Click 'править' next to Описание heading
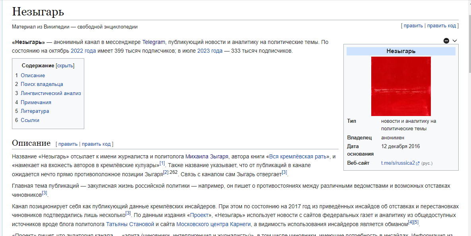Viewport: 471px width, 236px height. tap(68, 144)
